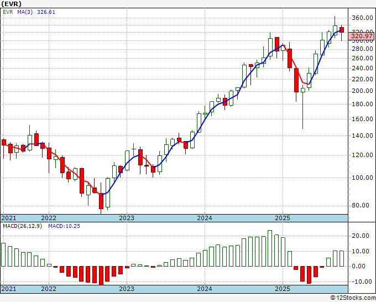Click the latest red candlestick at chart's right edge

[342, 30]
